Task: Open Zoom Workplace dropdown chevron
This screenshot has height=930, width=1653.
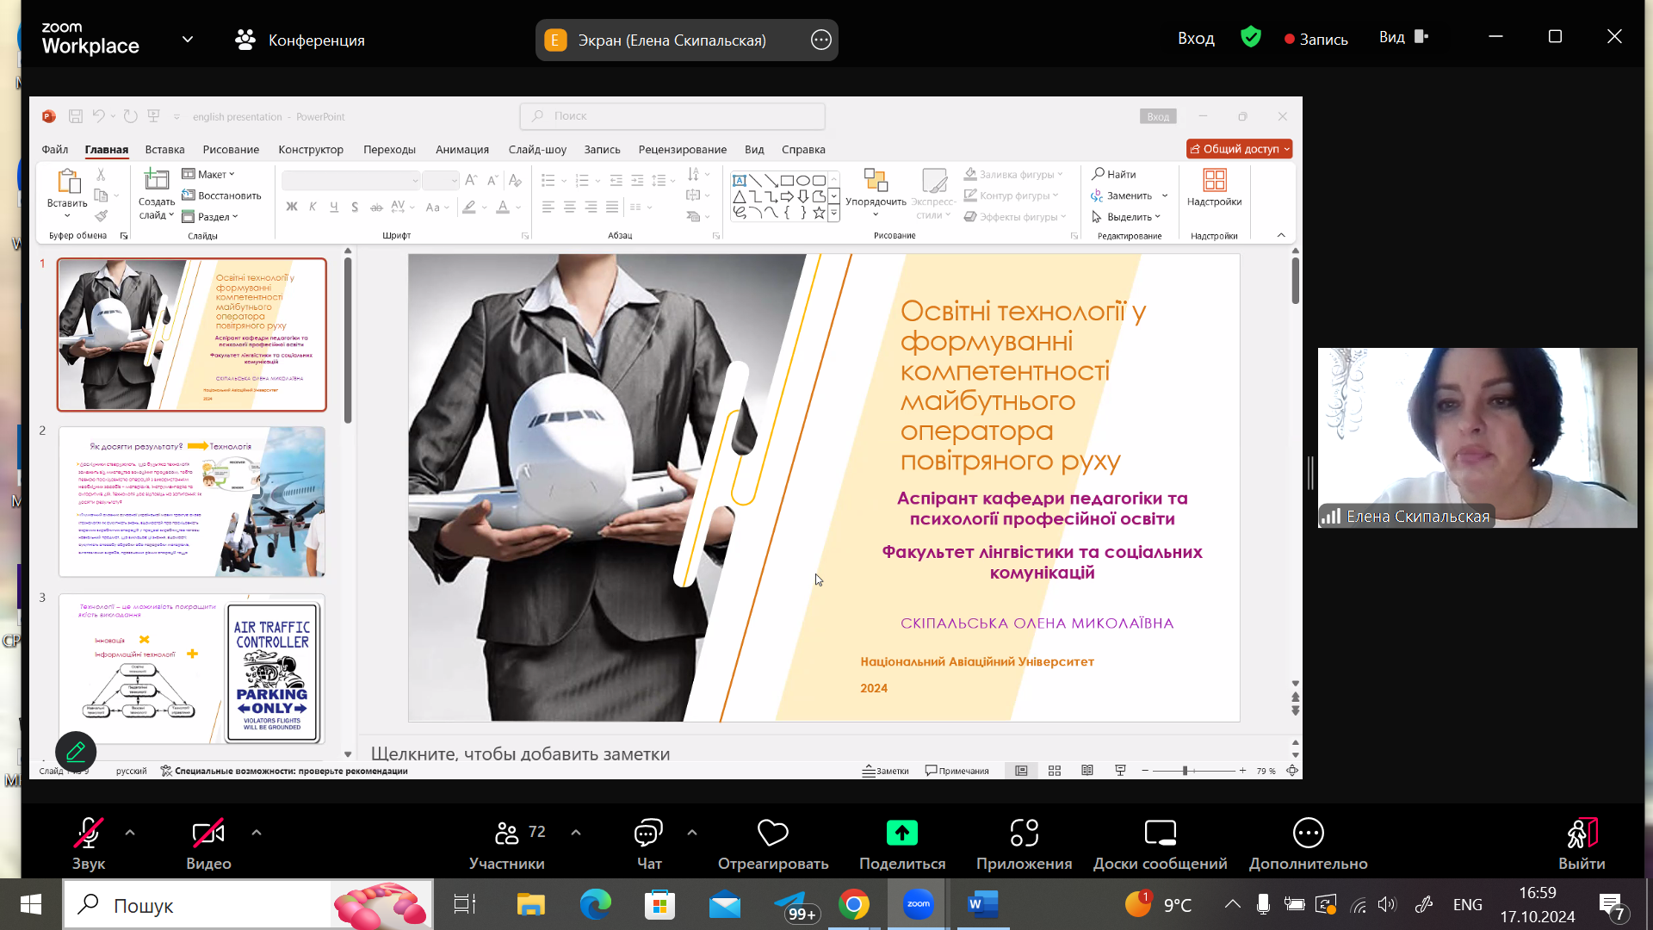Action: pos(188,40)
